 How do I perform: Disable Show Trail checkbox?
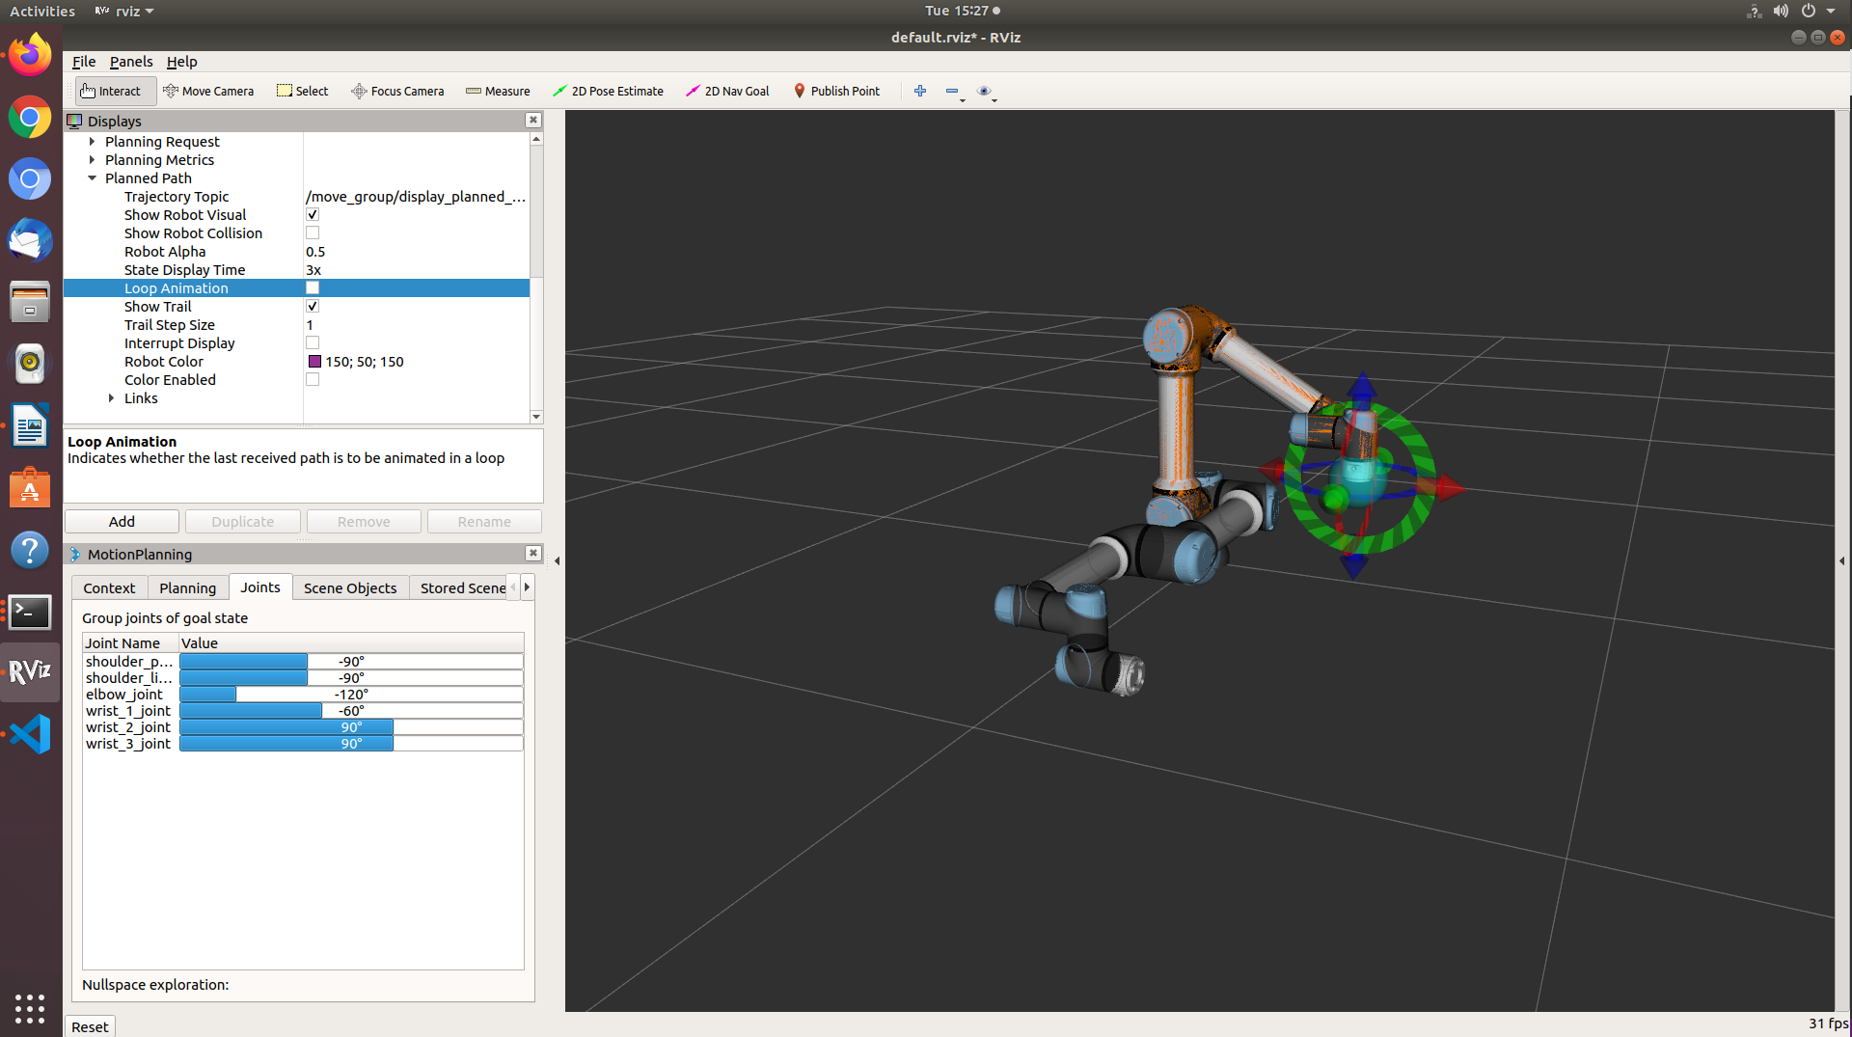(313, 306)
